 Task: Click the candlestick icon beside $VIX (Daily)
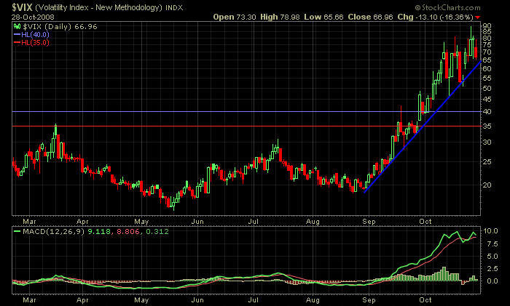(17, 26)
